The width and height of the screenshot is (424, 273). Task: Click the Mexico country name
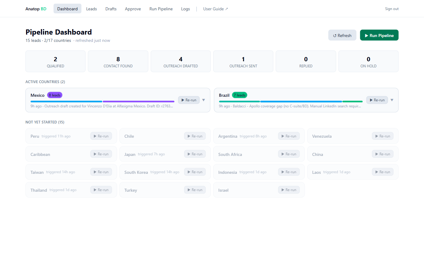pyautogui.click(x=38, y=95)
